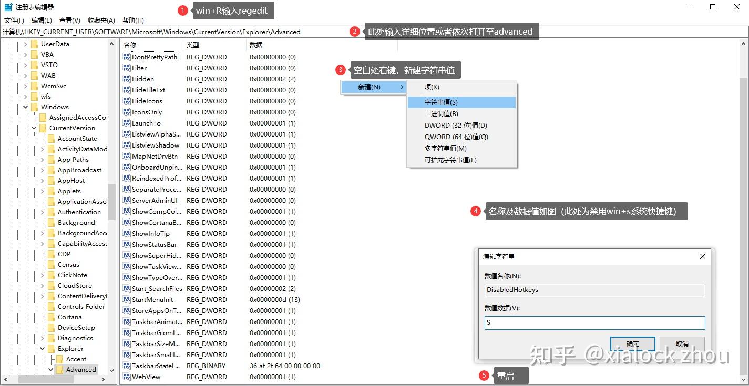Expand the Authentication key
This screenshot has width=749, height=386.
(x=42, y=212)
